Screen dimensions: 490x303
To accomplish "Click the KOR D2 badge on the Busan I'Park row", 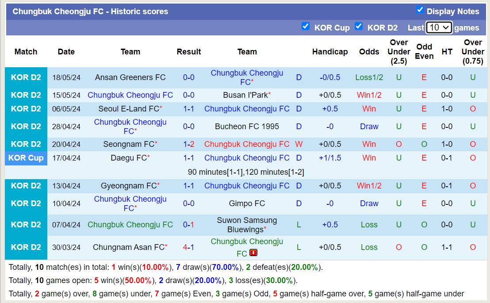I will point(26,95).
